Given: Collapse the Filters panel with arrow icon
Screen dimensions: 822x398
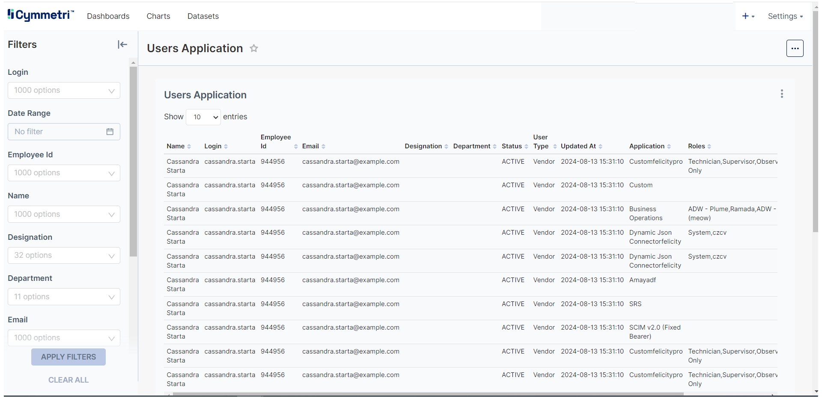Looking at the screenshot, I should tap(122, 44).
